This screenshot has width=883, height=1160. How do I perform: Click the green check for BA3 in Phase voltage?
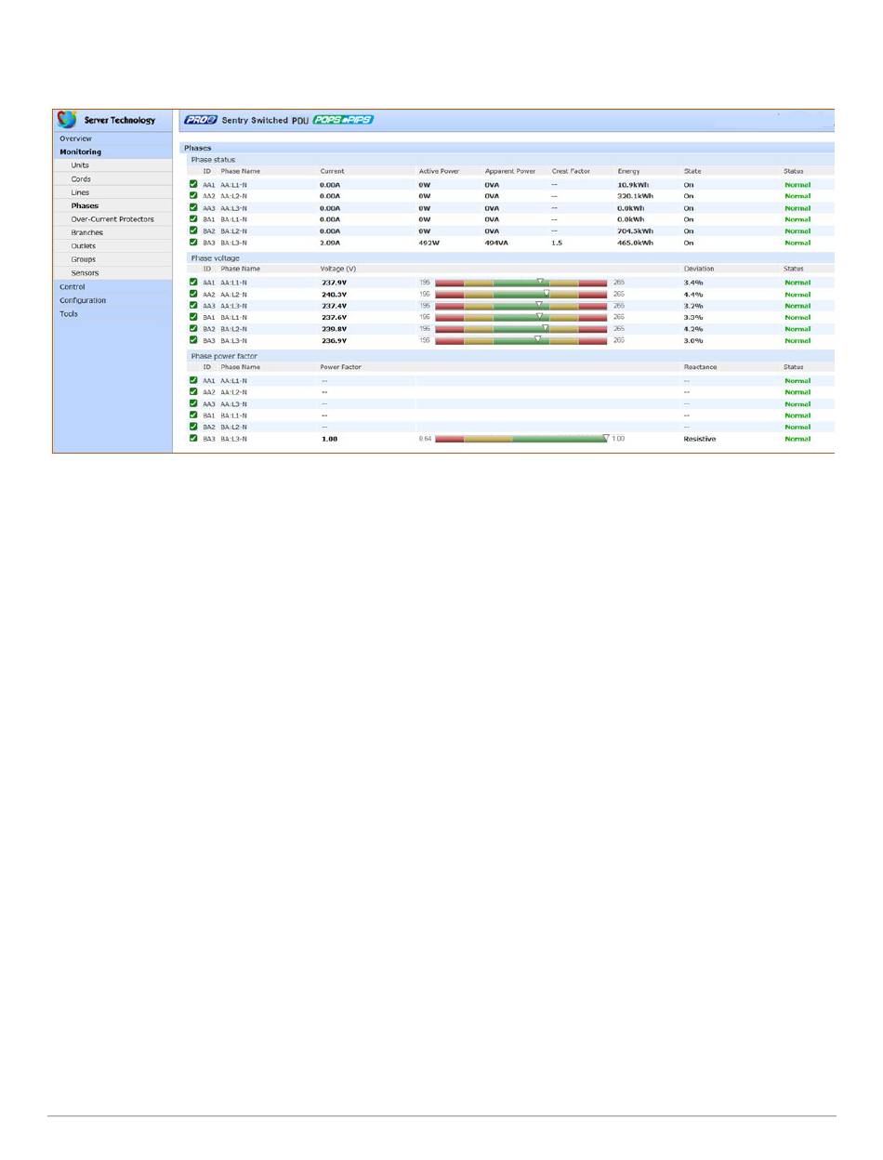coord(193,340)
